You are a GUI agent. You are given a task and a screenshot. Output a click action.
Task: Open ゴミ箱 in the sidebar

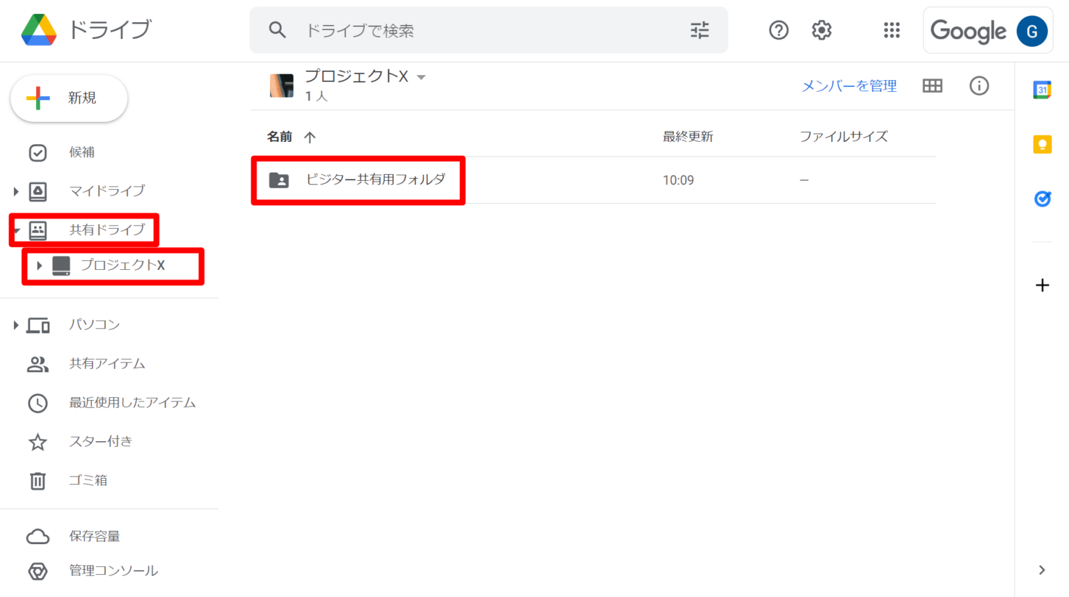[x=88, y=480]
